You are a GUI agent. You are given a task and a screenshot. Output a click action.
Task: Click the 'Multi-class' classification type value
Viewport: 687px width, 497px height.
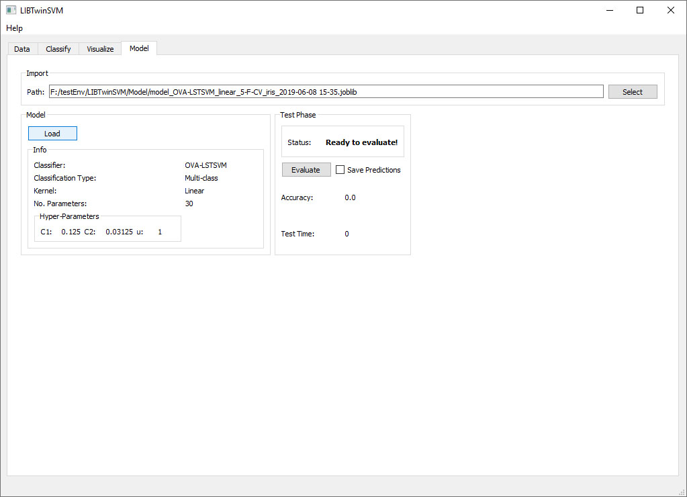[x=201, y=178]
